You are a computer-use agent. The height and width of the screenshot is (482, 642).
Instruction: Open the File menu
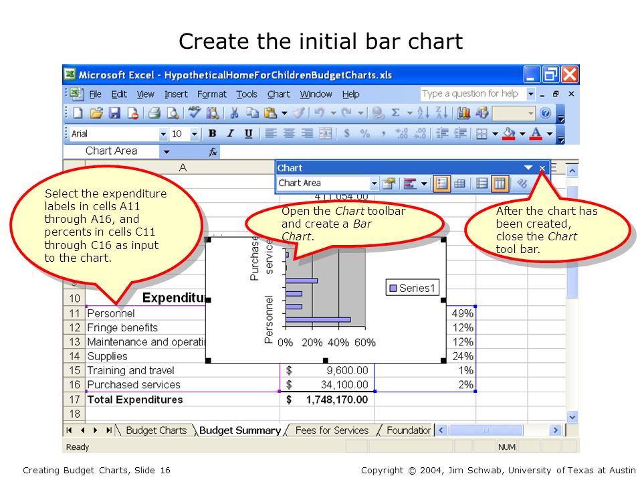point(95,94)
